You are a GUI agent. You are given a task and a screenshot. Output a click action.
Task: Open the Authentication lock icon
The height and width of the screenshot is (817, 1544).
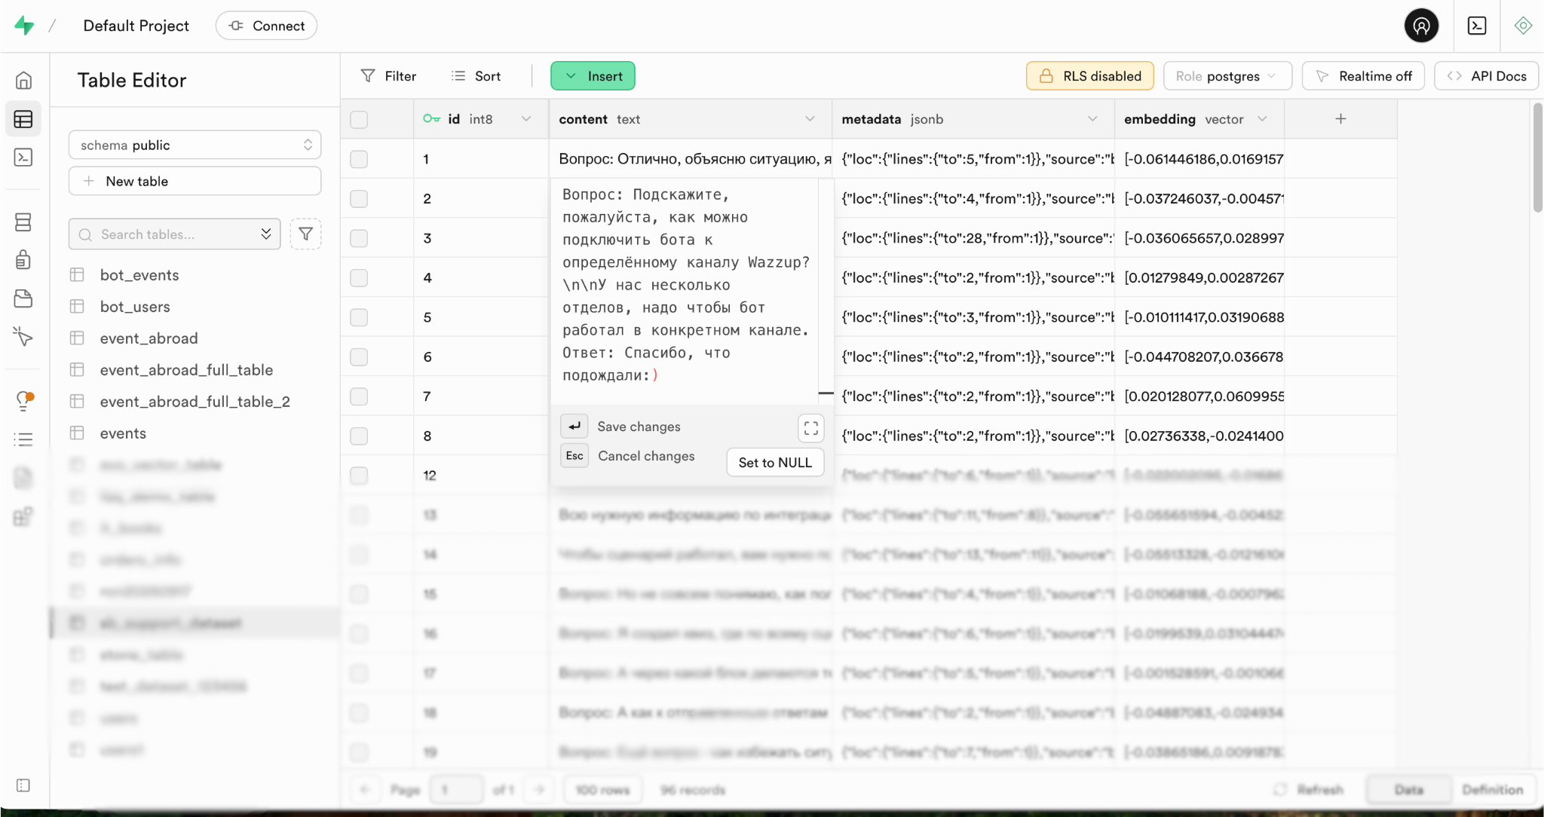[x=23, y=260]
